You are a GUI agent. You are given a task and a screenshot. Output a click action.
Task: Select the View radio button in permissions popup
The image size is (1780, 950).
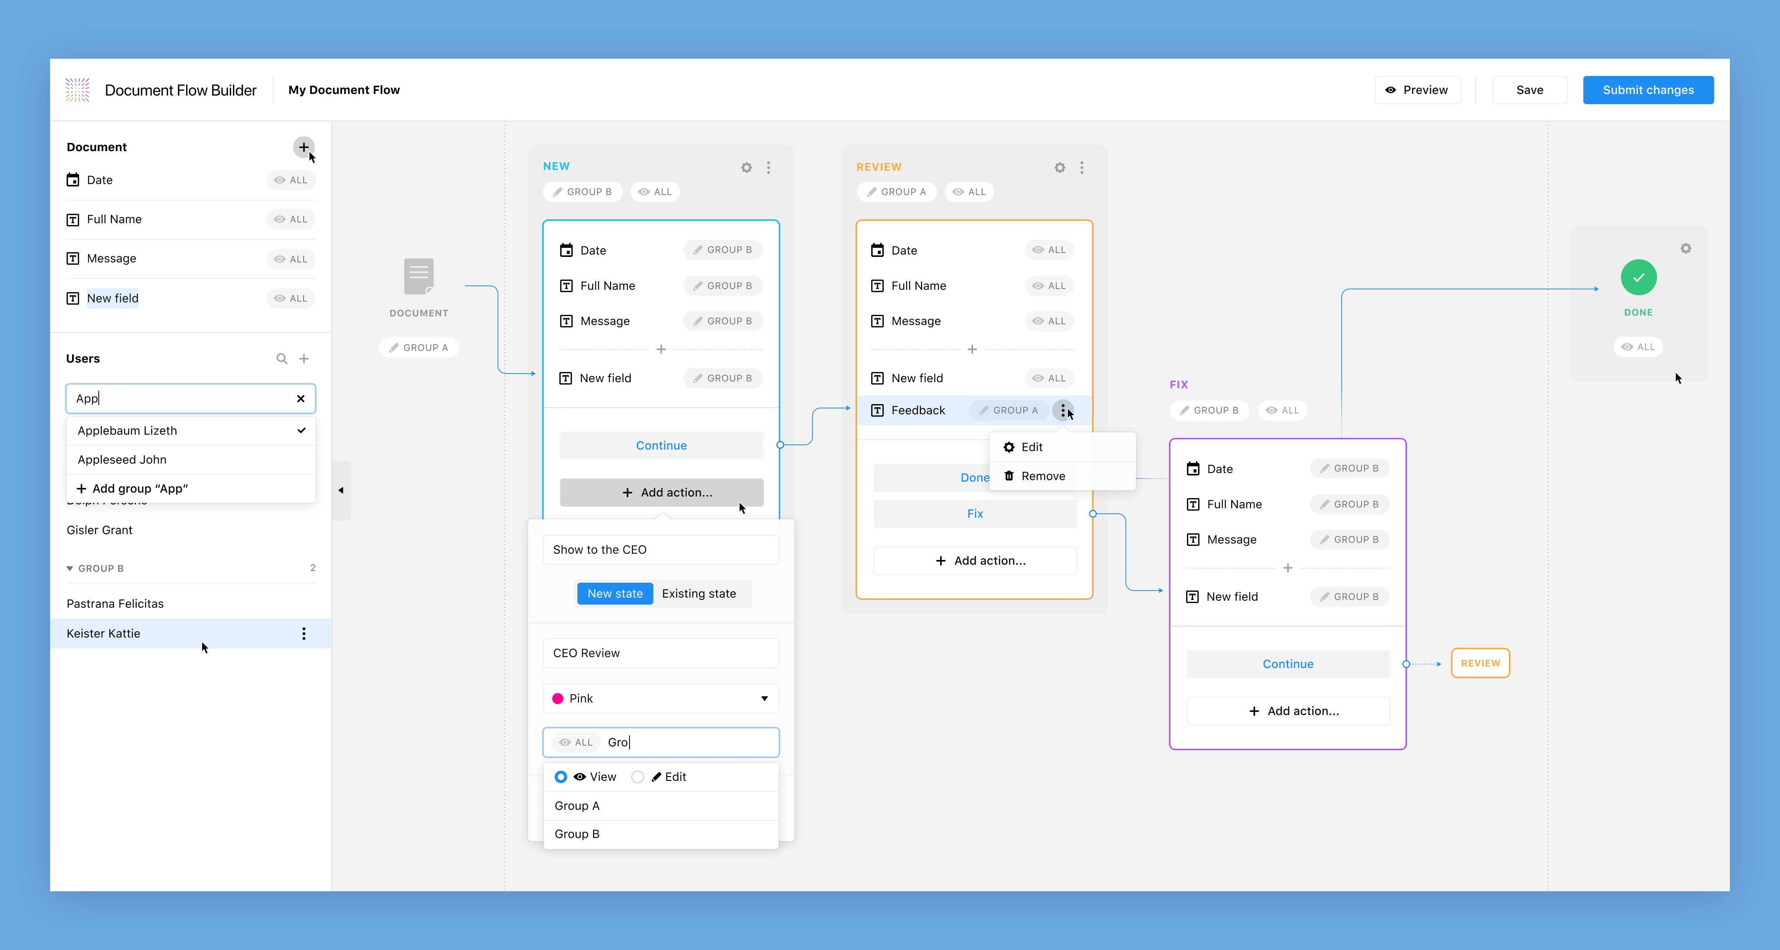pos(561,777)
